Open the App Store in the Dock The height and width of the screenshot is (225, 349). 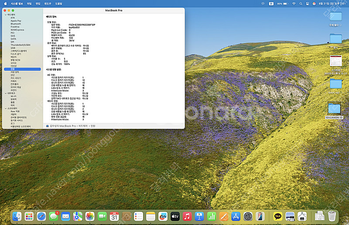236,216
